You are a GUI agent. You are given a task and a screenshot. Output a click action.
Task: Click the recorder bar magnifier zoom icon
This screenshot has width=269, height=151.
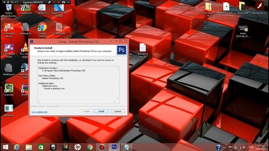12,2
